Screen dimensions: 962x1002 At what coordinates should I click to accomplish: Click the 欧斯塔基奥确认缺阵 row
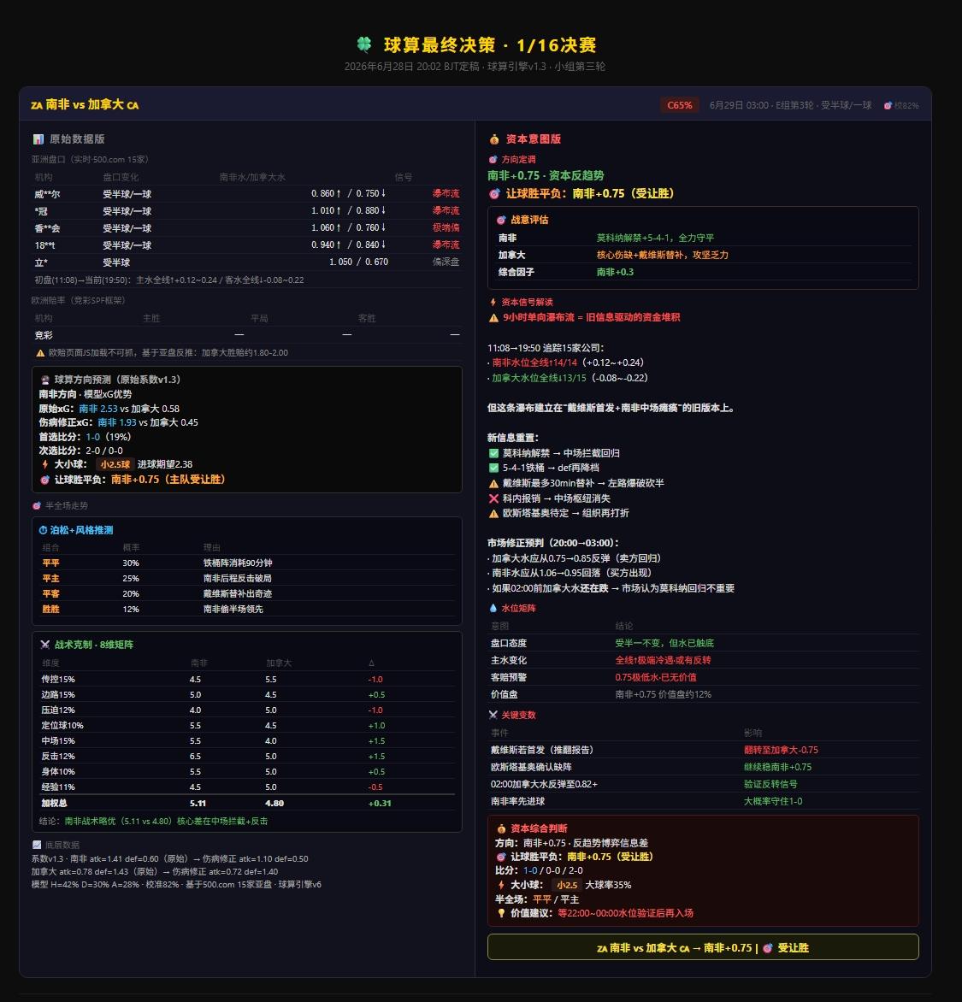tap(703, 767)
